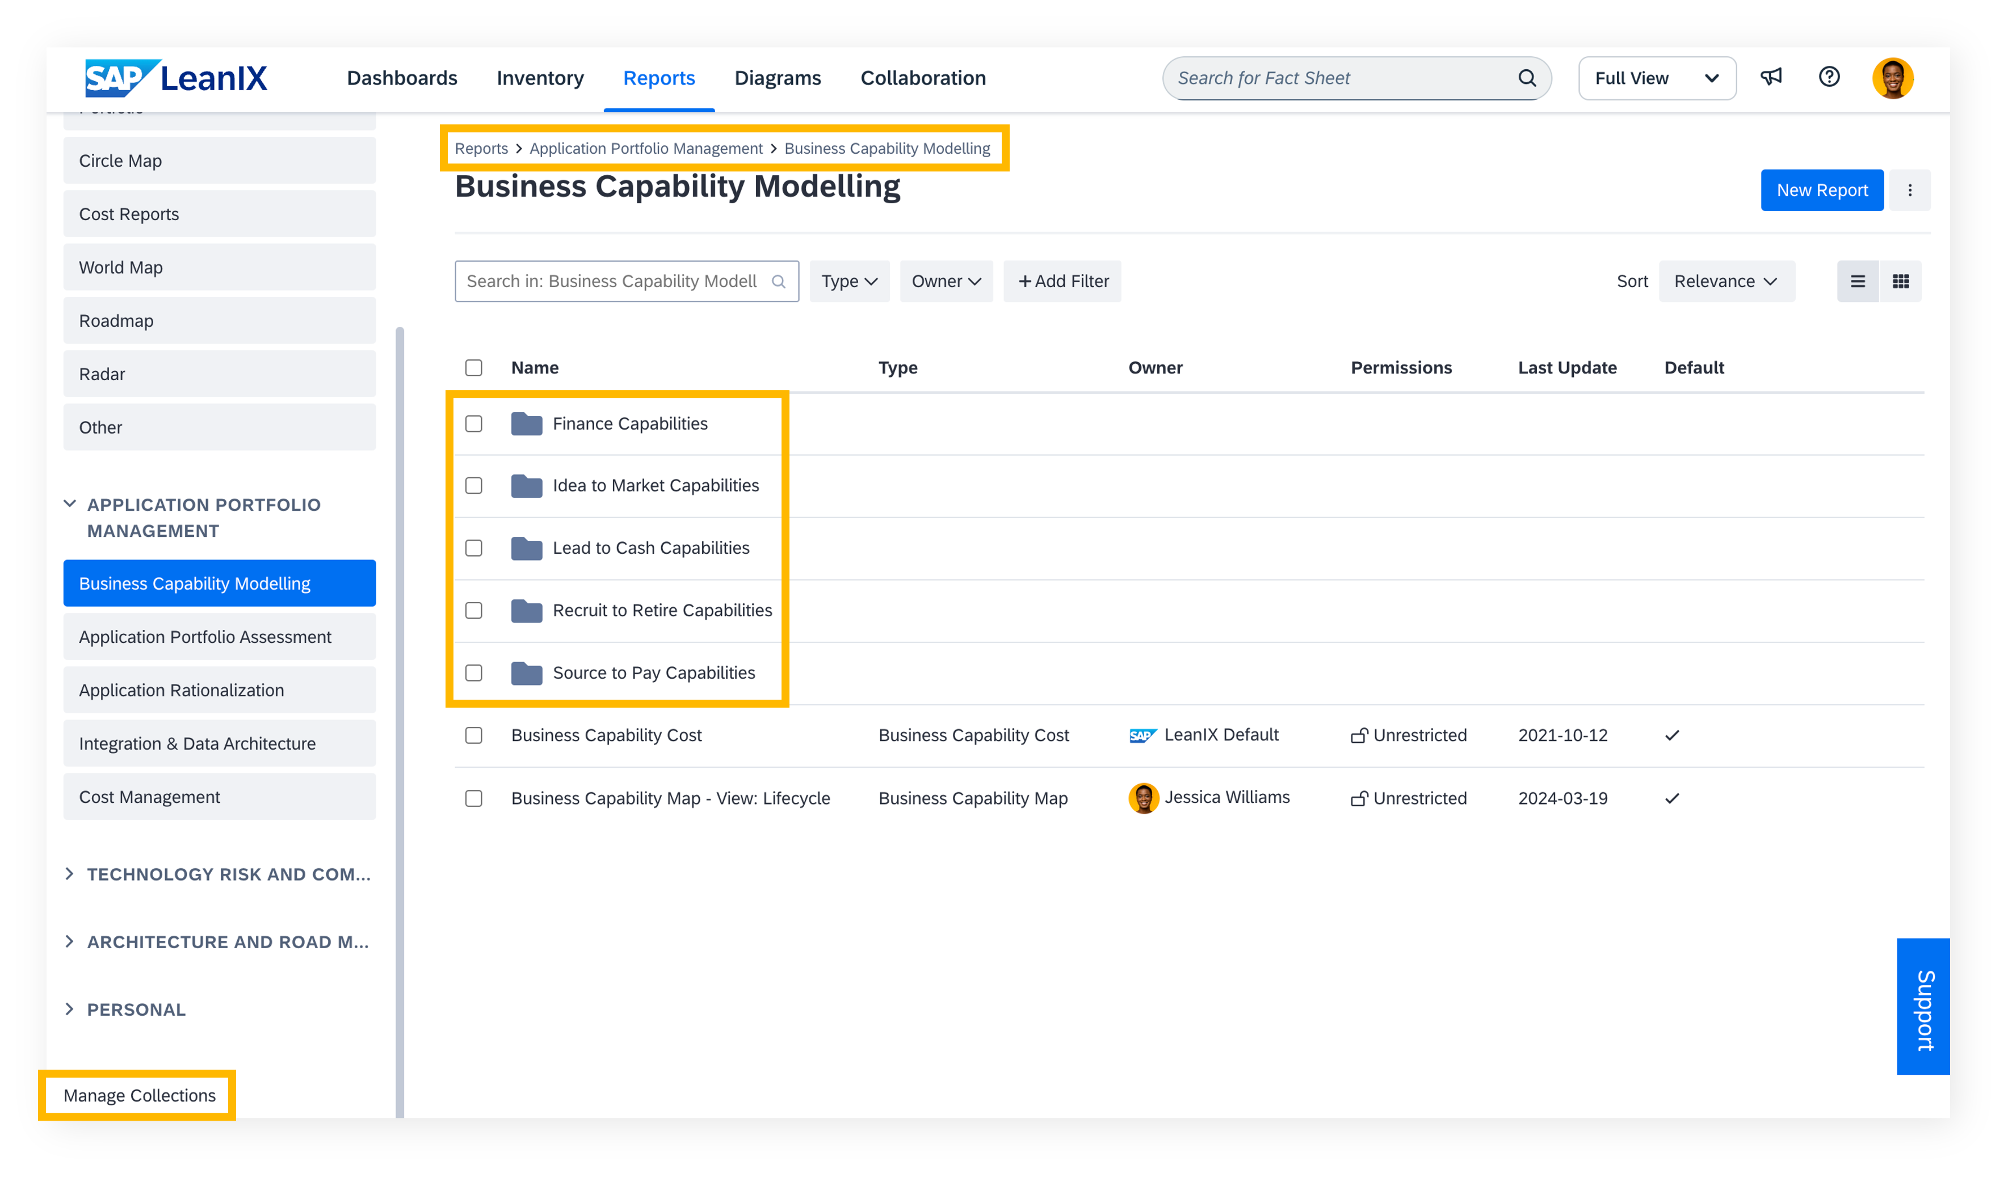The width and height of the screenshot is (2008, 1178).
Task: Open Manage Collections link
Action: pos(140,1096)
